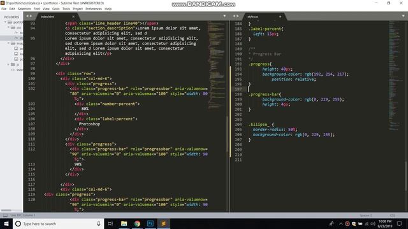The width and height of the screenshot is (408, 229).
Task: Open the Tools menu
Action: pos(66,9)
